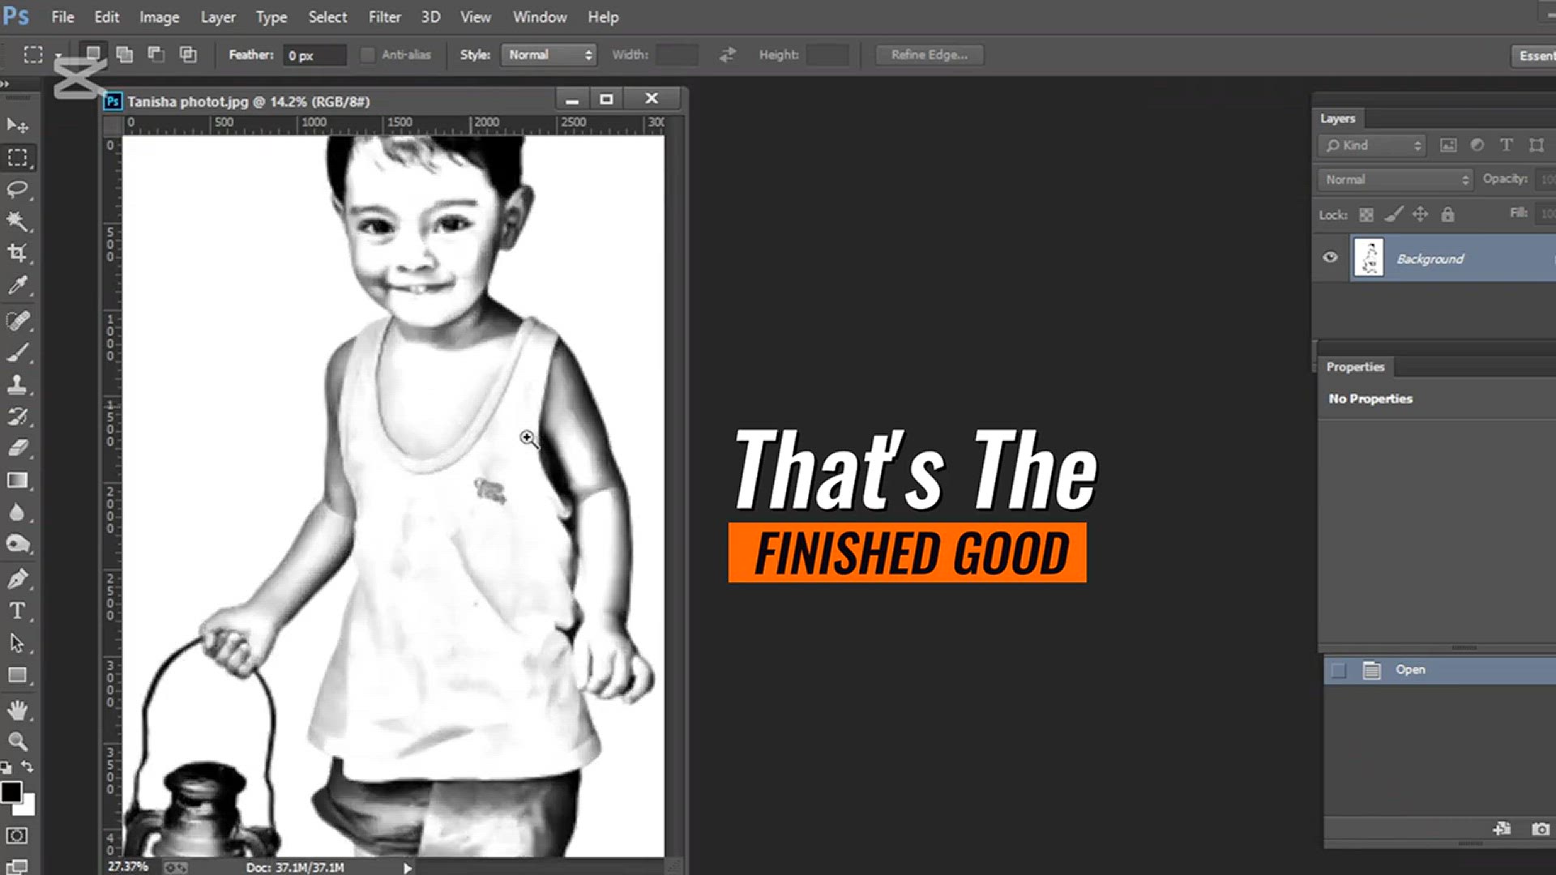
Task: Select the Zoom tool
Action: (x=17, y=741)
